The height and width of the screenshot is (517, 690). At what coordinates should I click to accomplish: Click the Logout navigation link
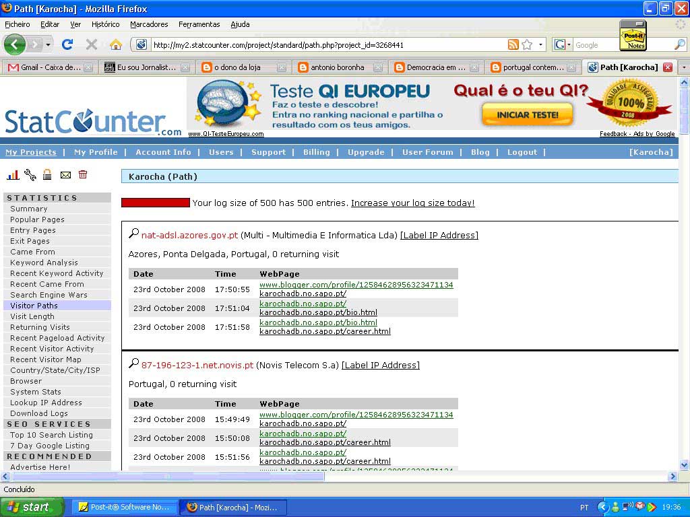tap(522, 152)
